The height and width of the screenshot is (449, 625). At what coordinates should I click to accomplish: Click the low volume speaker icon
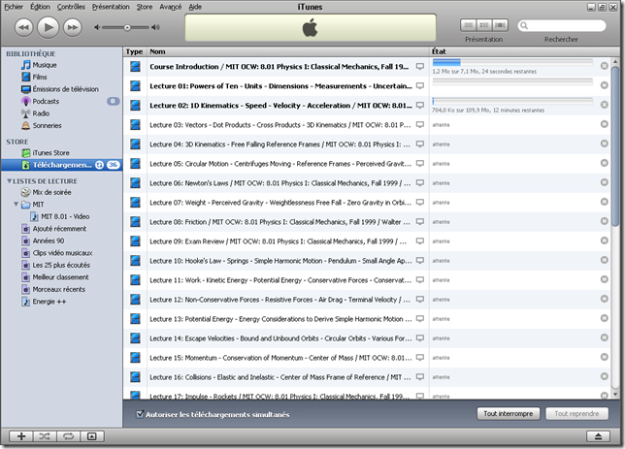[x=96, y=27]
